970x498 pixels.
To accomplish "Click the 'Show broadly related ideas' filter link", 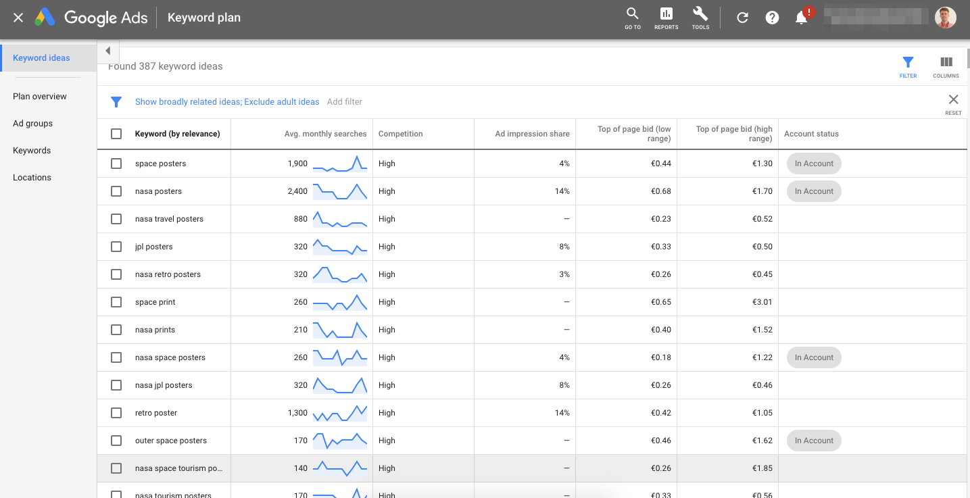I will (187, 102).
